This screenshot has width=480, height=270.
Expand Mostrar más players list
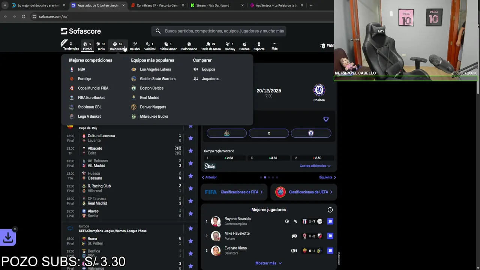268,263
